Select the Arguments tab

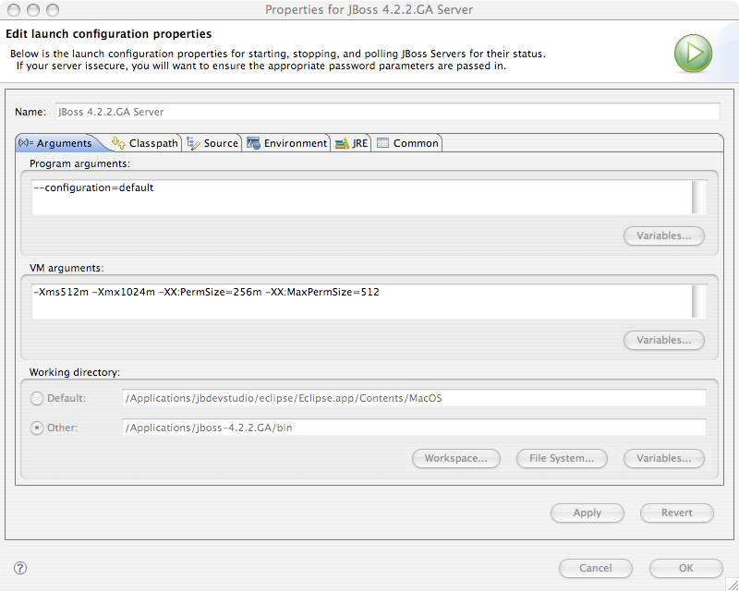(x=60, y=143)
